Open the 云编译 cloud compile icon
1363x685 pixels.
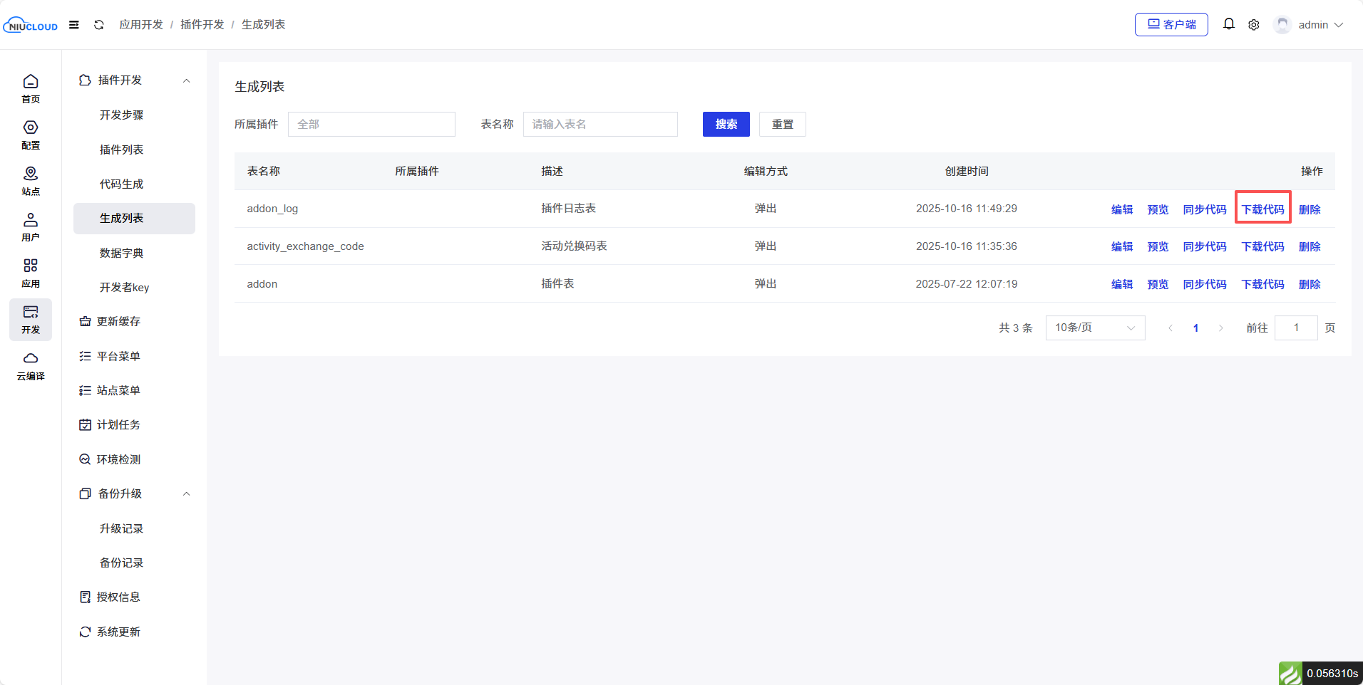[x=31, y=366]
